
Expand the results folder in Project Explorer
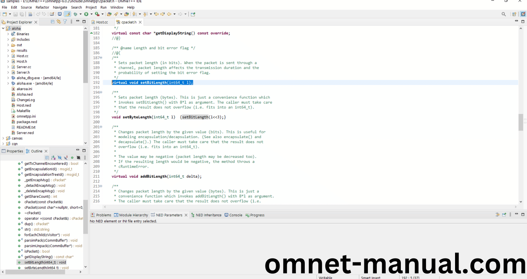tap(8, 51)
